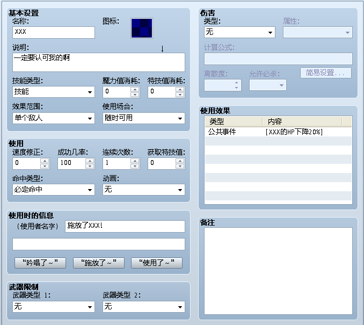Click the "使用了～" preset button
The image size is (364, 325).
point(157,263)
